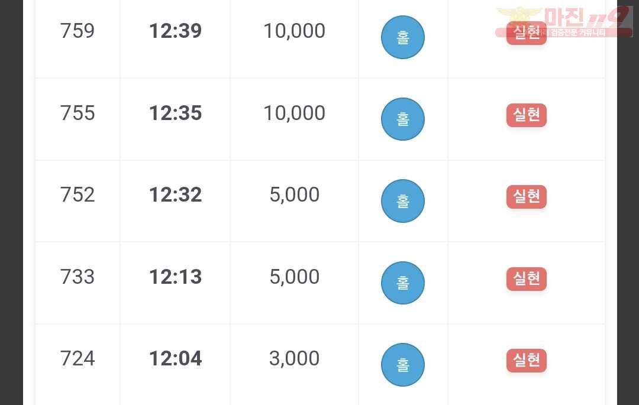This screenshot has width=639, height=405.
Task: Select round number 759
Action: click(x=78, y=31)
